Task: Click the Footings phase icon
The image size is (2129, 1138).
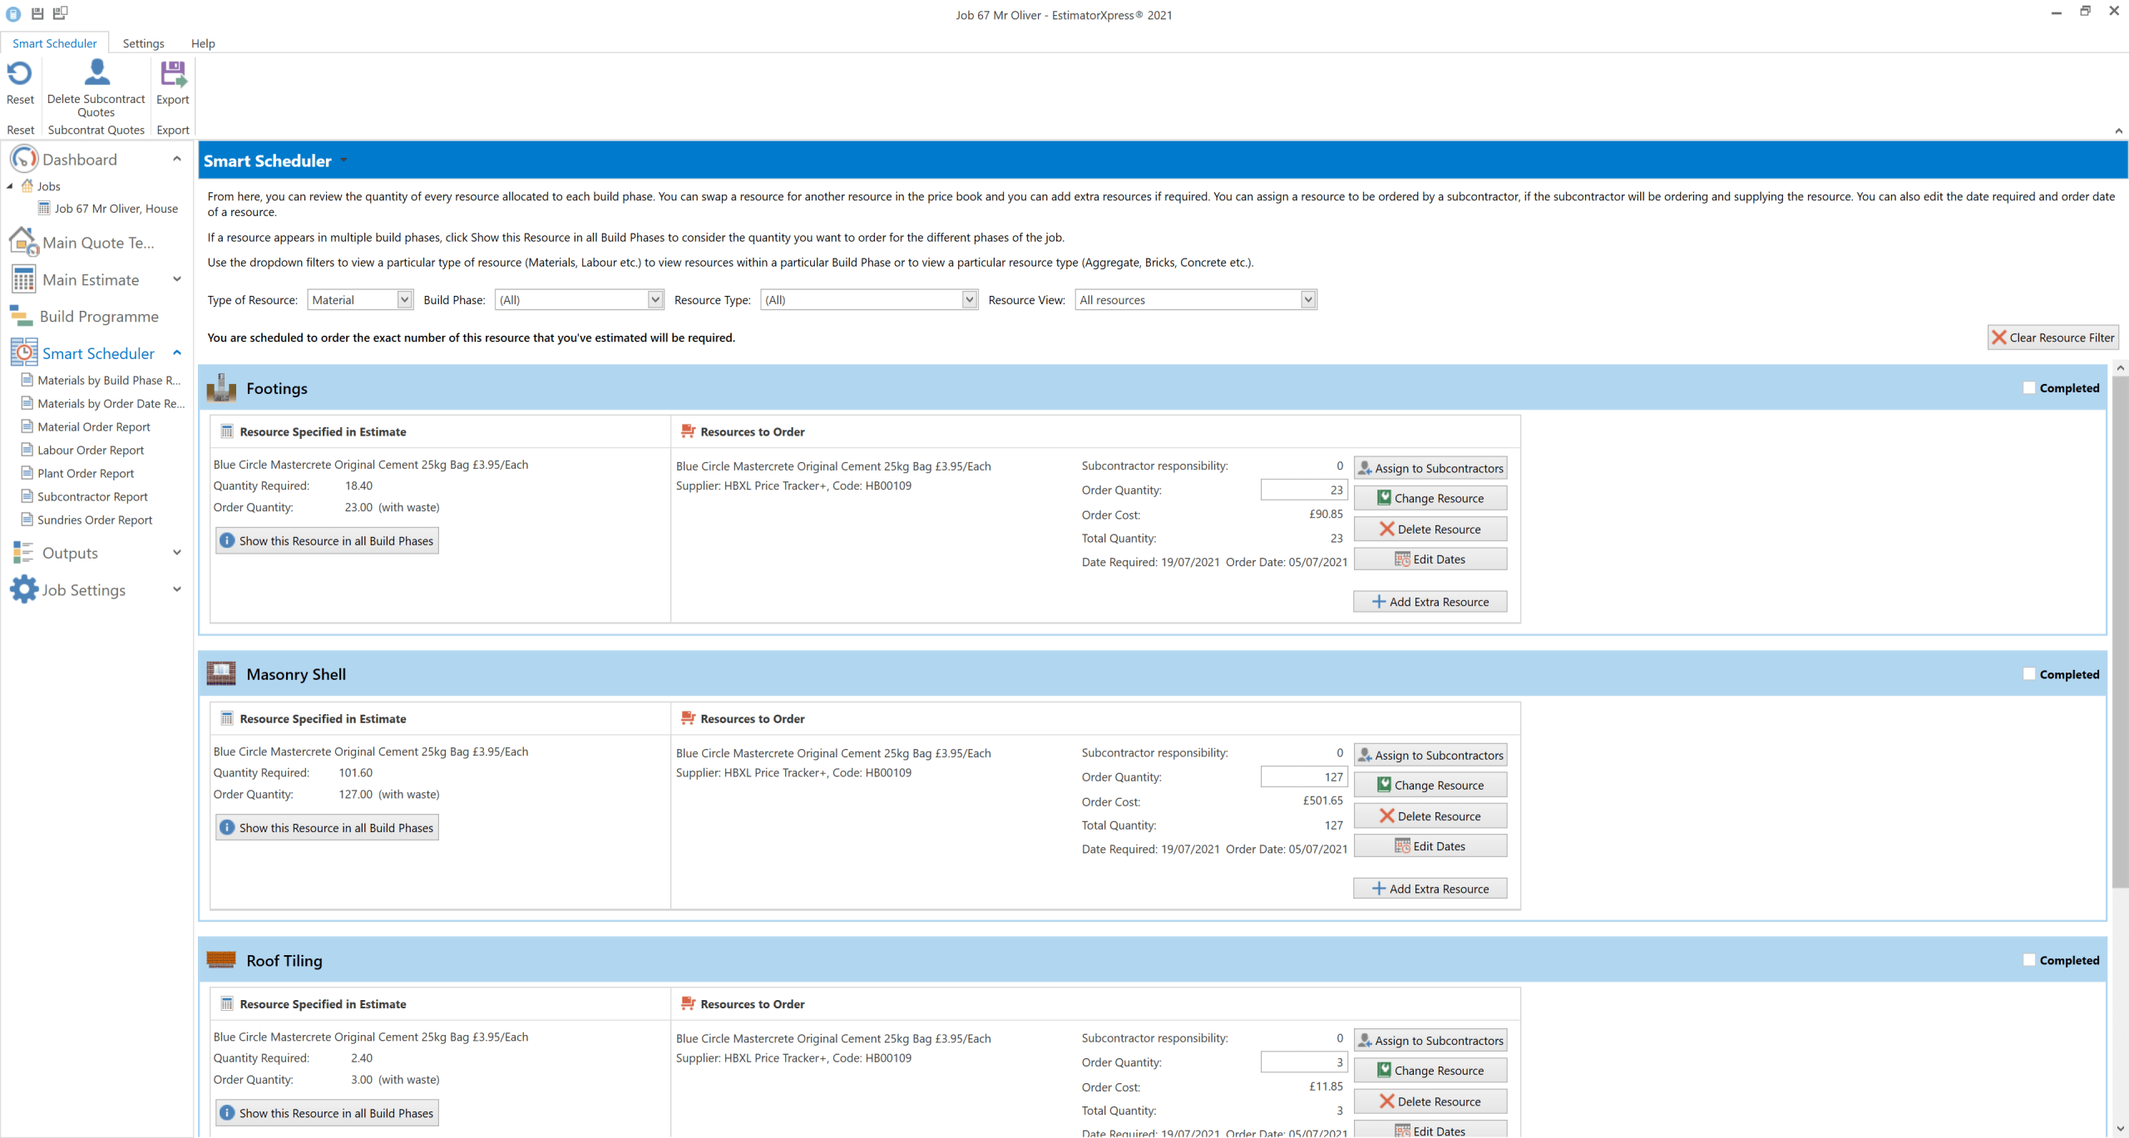Action: pos(221,387)
